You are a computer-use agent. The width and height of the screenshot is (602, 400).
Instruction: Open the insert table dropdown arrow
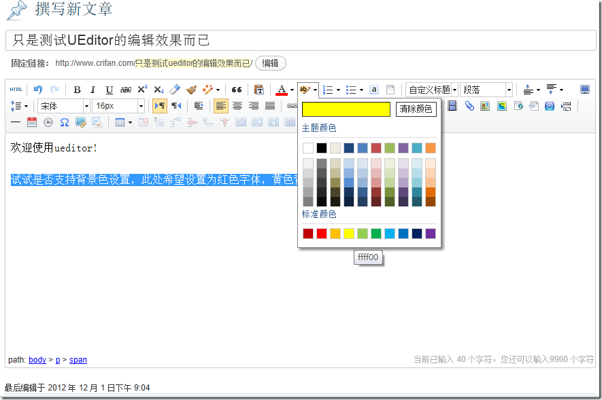tap(130, 123)
